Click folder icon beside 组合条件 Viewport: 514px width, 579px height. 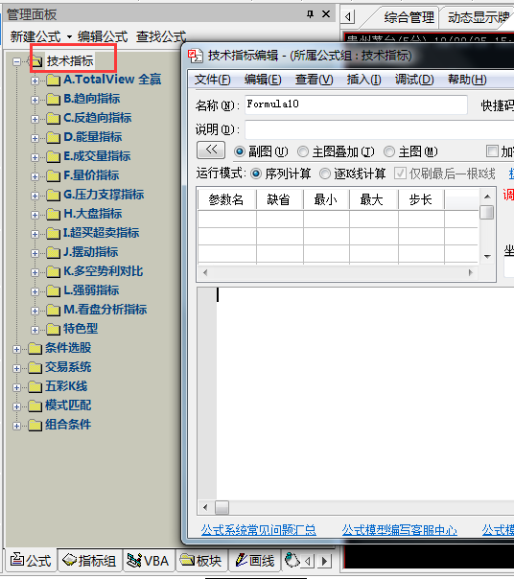coord(35,426)
